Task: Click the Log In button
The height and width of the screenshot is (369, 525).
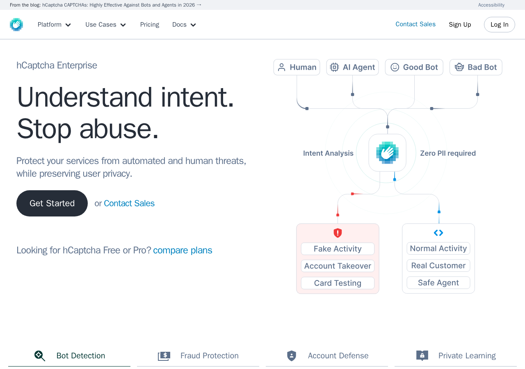Action: pos(500,25)
